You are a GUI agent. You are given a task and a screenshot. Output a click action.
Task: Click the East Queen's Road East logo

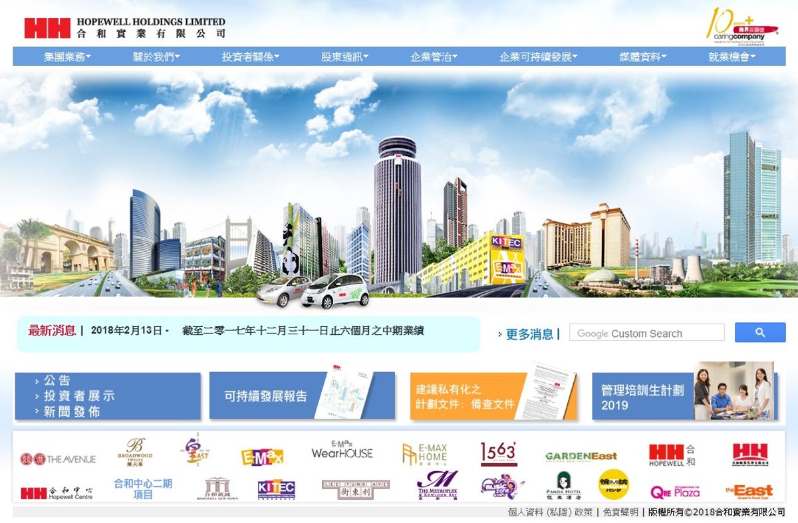[x=749, y=492]
